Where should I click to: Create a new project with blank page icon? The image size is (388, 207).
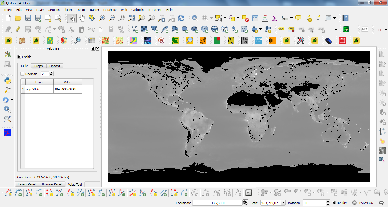[x=8, y=18]
